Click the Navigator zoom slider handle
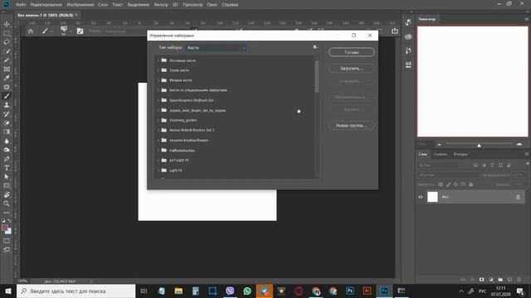 pyautogui.click(x=479, y=146)
